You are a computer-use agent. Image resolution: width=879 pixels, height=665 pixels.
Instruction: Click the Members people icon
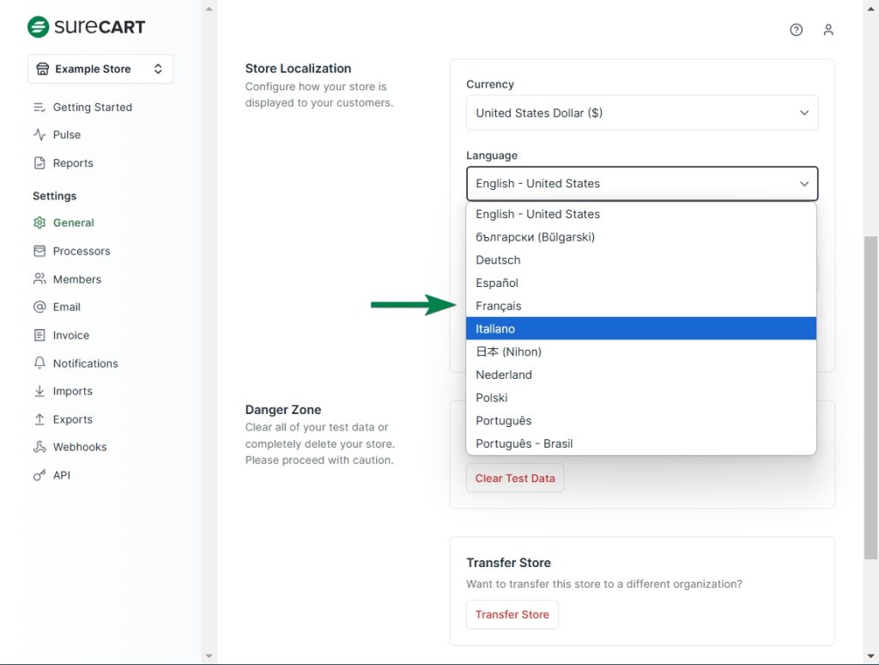point(39,279)
